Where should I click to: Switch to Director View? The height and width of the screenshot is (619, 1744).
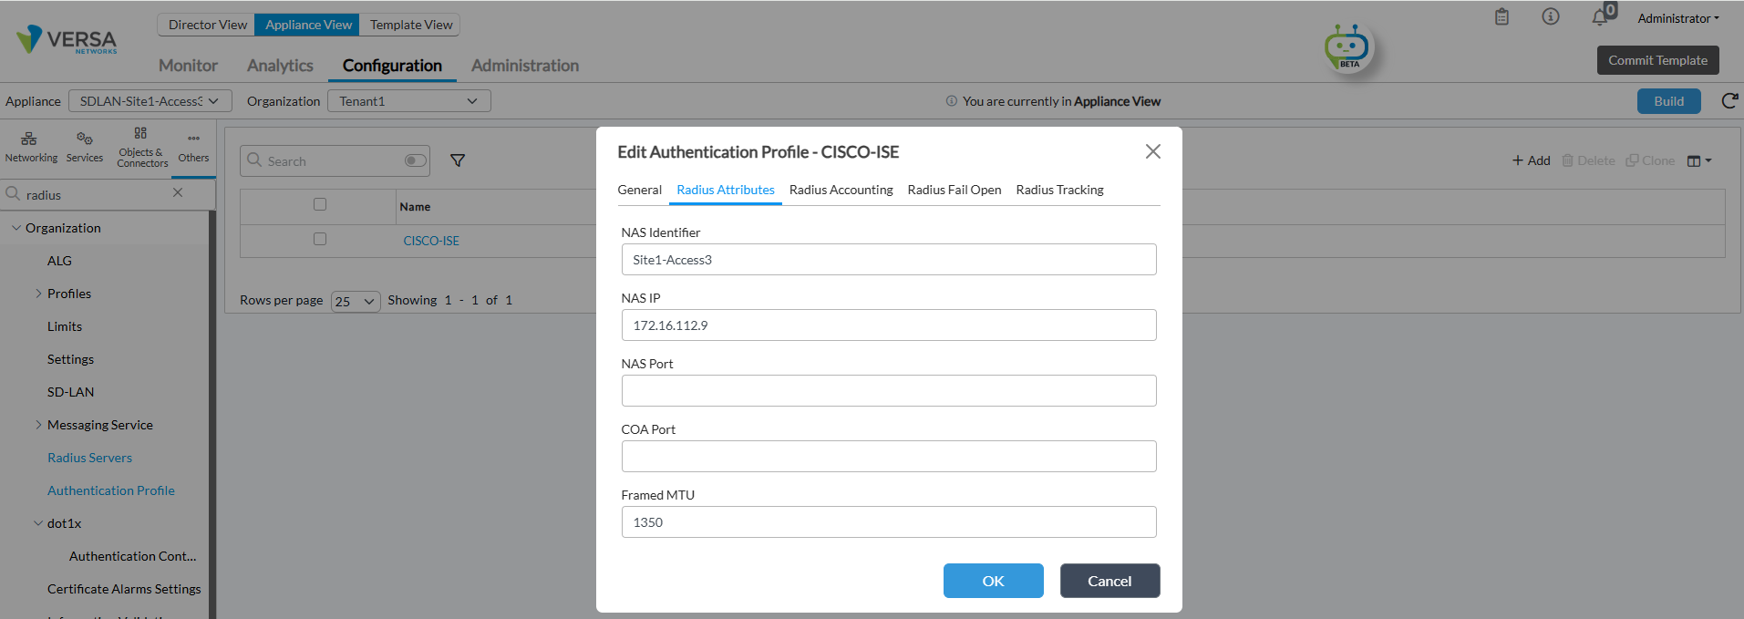coord(207,25)
